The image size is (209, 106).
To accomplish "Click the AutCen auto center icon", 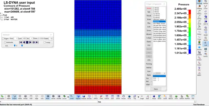I will 107,97.
